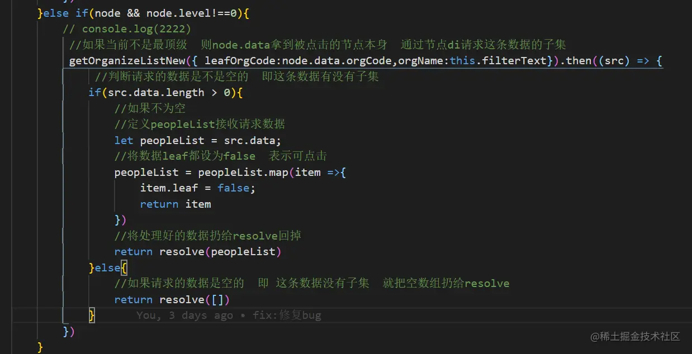Click the line "let peopleList = src.data;"

(198, 140)
